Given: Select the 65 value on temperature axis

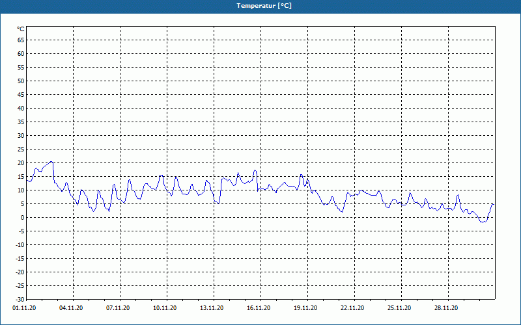Looking at the screenshot, I should (x=21, y=40).
